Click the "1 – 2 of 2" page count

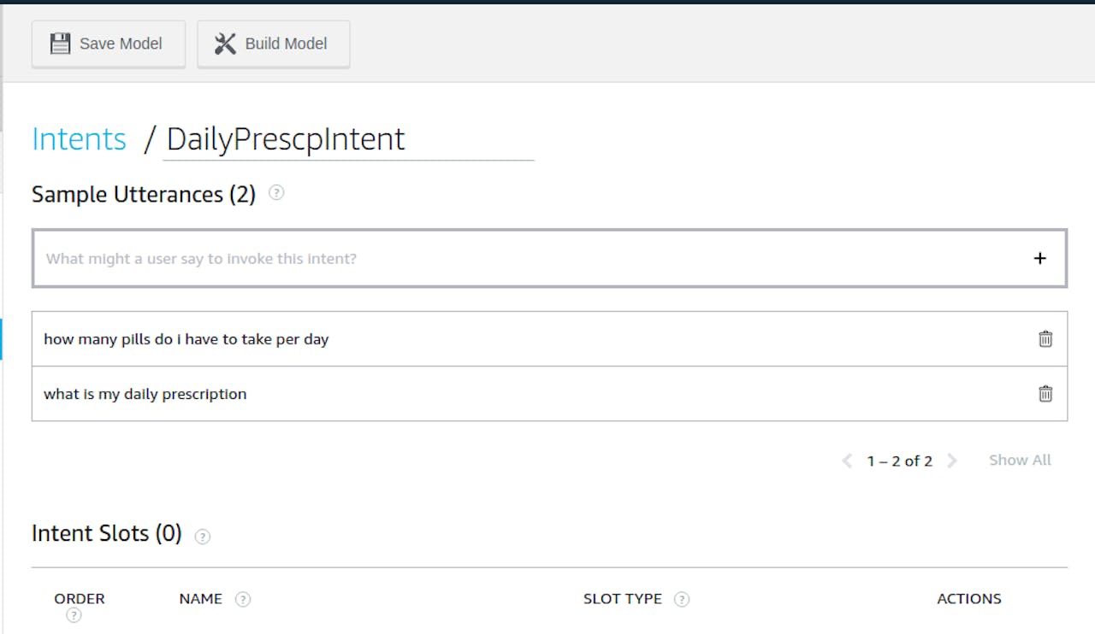899,461
